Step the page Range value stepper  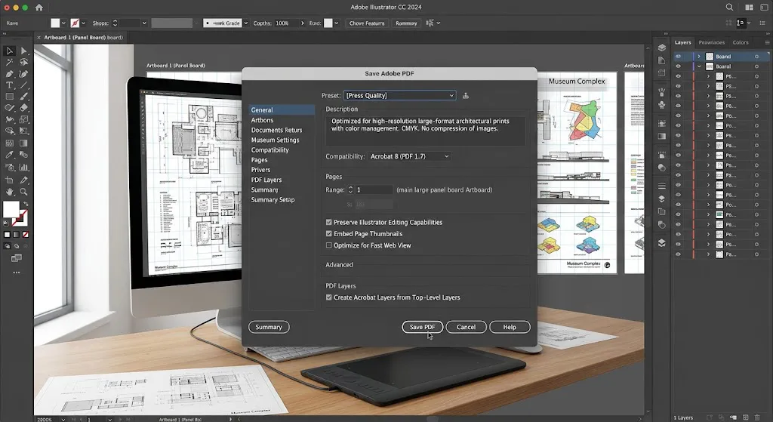350,189
